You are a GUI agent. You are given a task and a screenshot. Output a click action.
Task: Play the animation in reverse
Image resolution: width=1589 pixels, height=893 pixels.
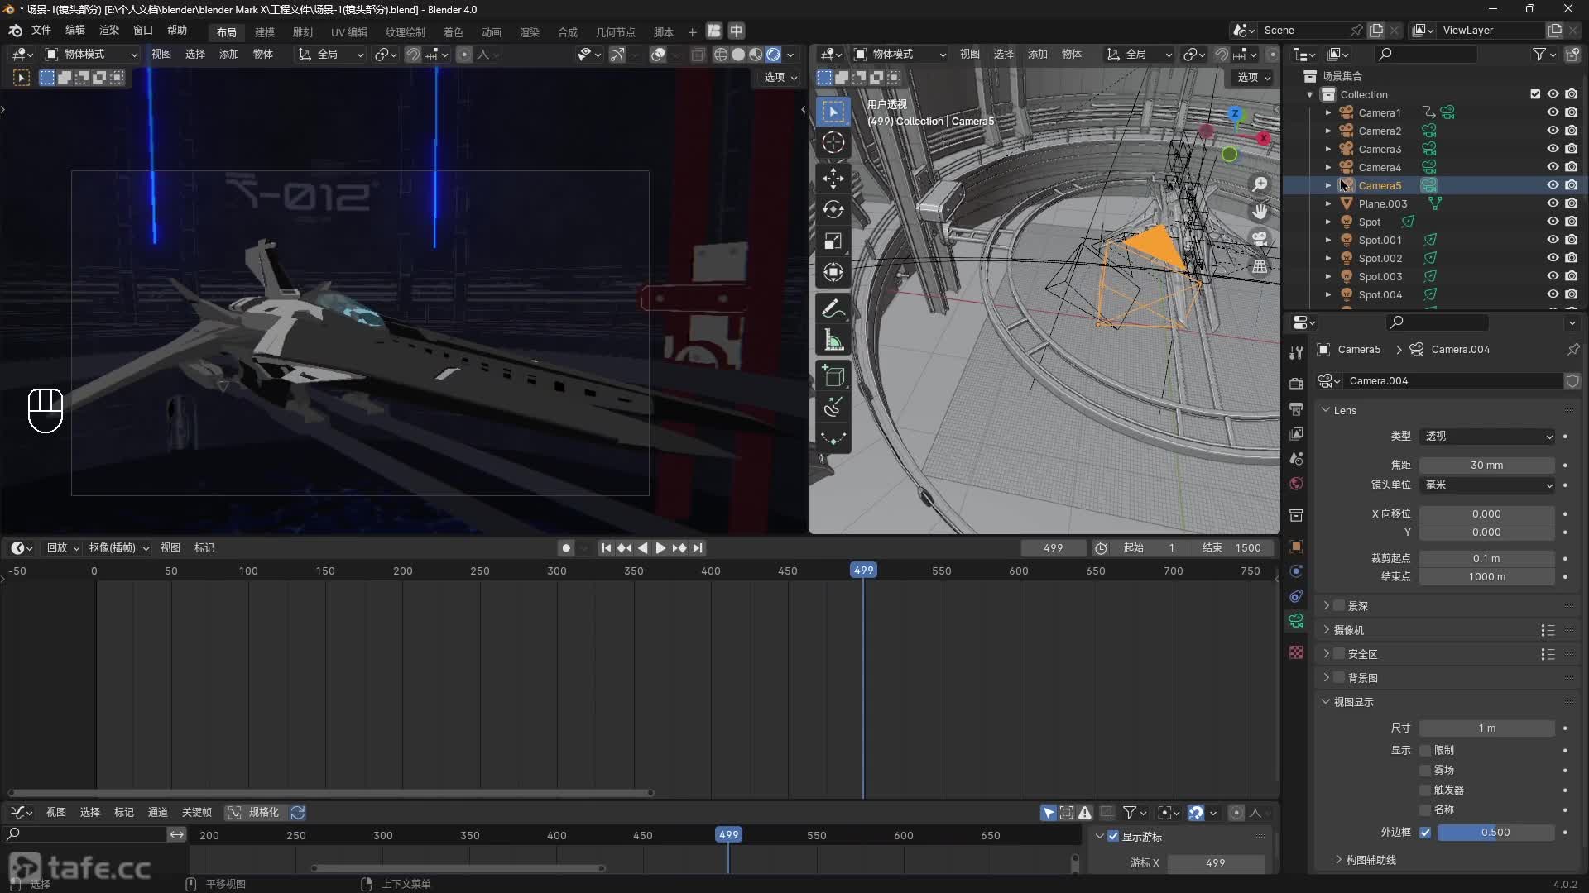tap(643, 547)
